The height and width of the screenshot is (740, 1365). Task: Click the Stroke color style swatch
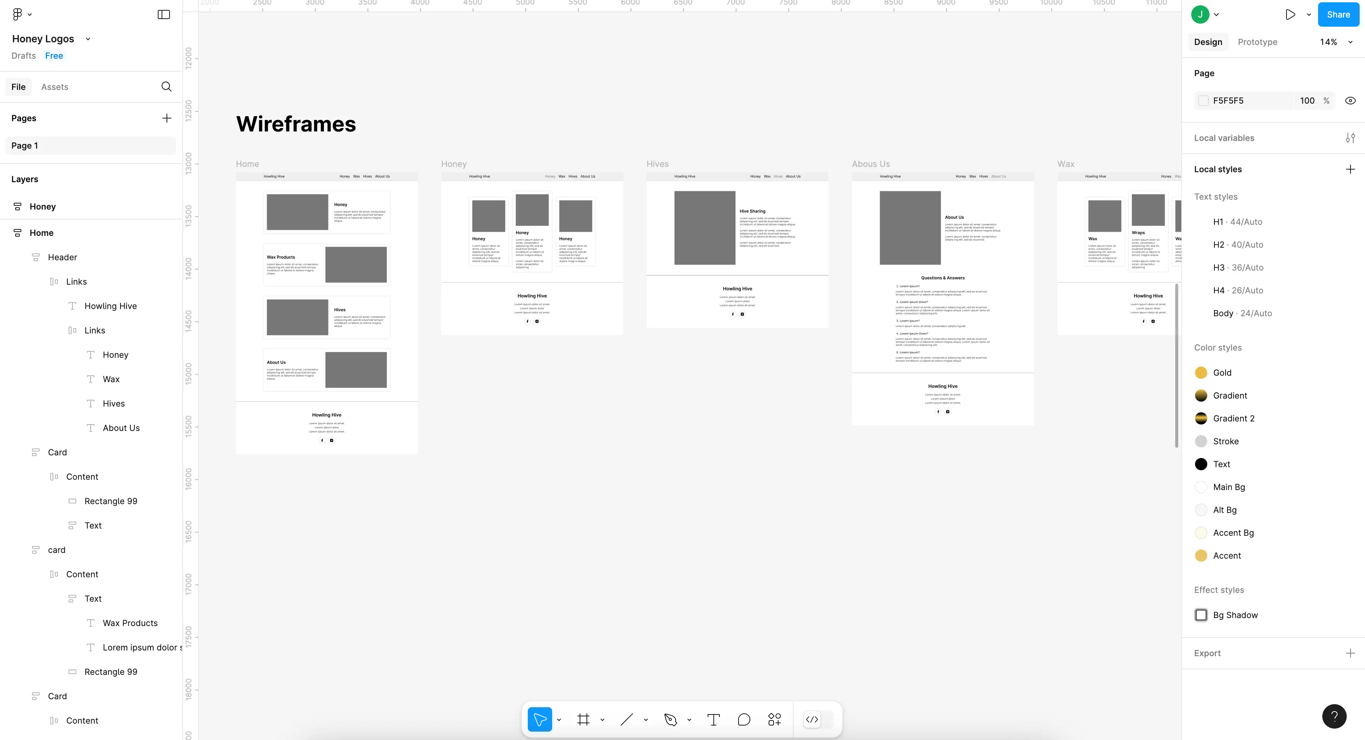(1201, 441)
